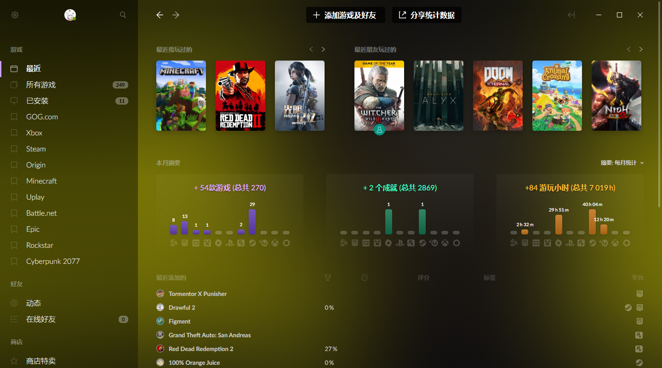Open the Red Dead Redemption II cover

pos(240,95)
